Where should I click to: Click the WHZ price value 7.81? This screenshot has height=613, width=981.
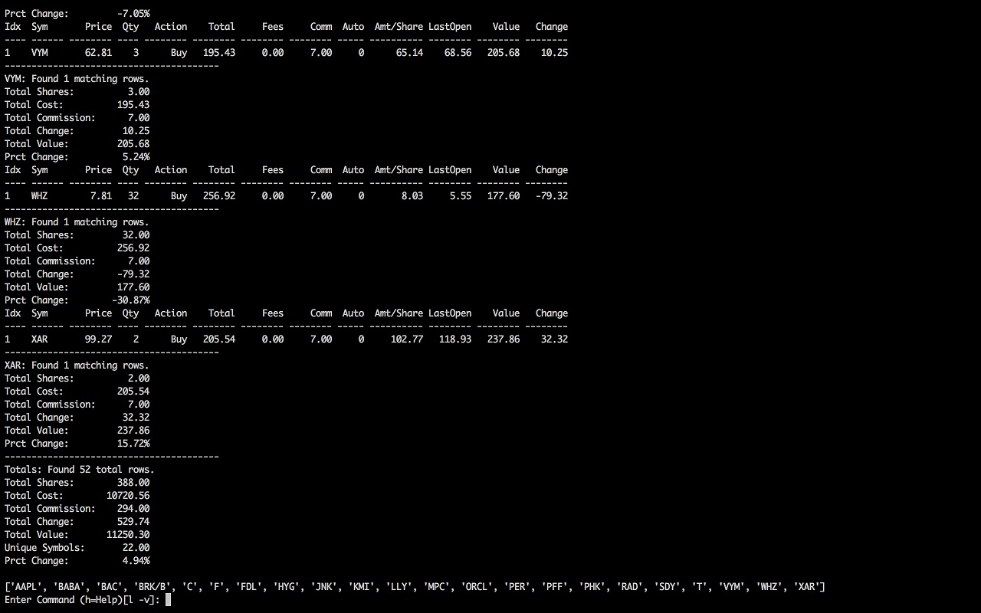point(101,196)
